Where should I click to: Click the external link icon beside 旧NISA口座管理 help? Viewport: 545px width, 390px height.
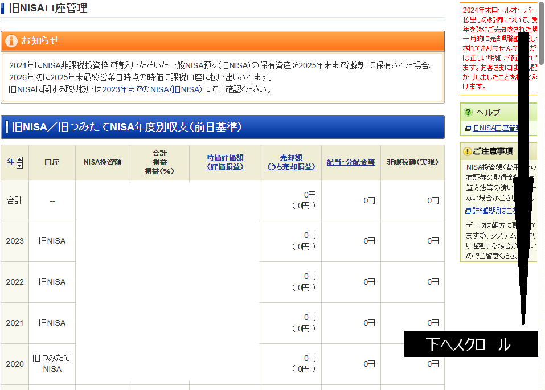pos(468,128)
